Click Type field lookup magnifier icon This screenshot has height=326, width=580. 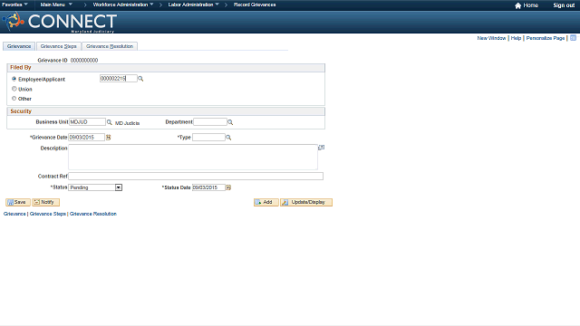pyautogui.click(x=228, y=138)
